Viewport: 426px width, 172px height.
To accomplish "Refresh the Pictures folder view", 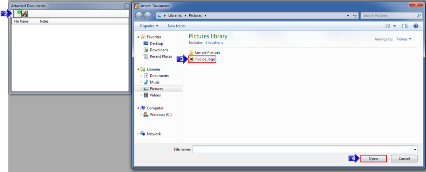I will point(355,16).
